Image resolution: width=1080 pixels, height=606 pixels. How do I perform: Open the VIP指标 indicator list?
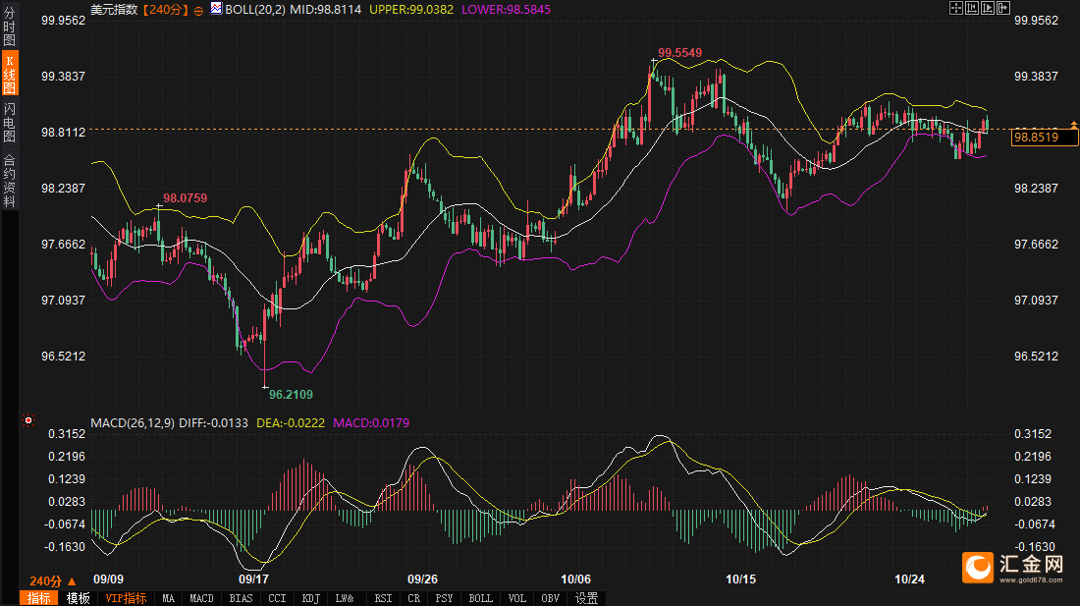point(126,598)
